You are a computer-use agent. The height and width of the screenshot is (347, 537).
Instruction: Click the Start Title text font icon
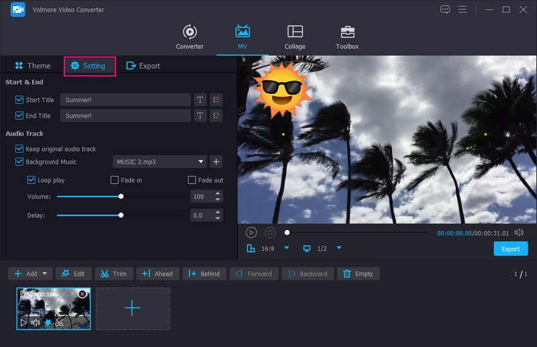[x=199, y=99]
